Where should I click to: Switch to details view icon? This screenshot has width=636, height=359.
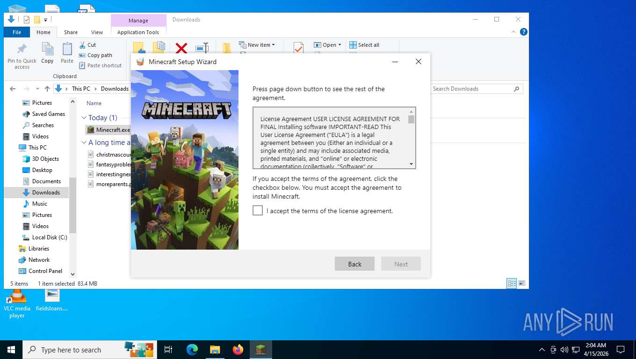(512, 283)
